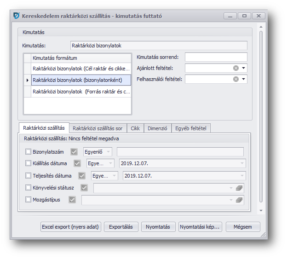Image resolution: width=287 pixels, height=259 pixels.
Task: Click the scroll up arrow of the dialog scrollbar
Action: pyautogui.click(x=261, y=27)
